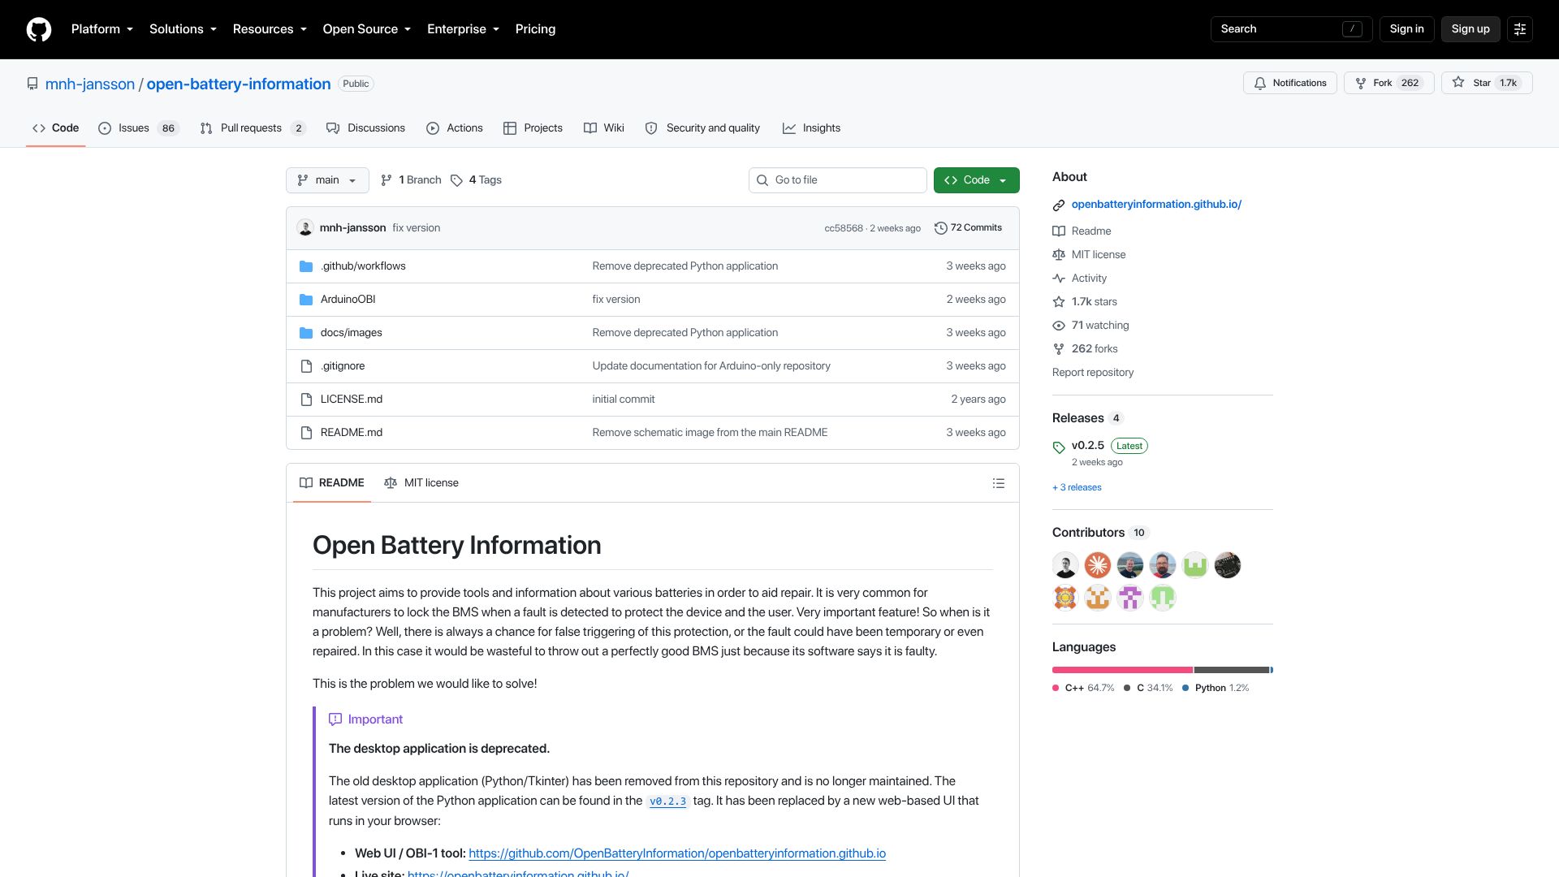
Task: View the .gitignore file
Action: click(343, 366)
